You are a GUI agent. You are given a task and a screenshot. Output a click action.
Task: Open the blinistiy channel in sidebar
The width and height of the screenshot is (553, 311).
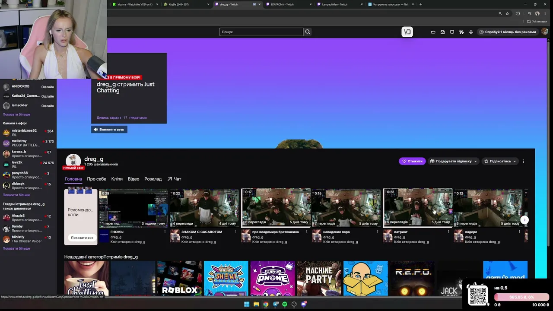[x=28, y=239]
